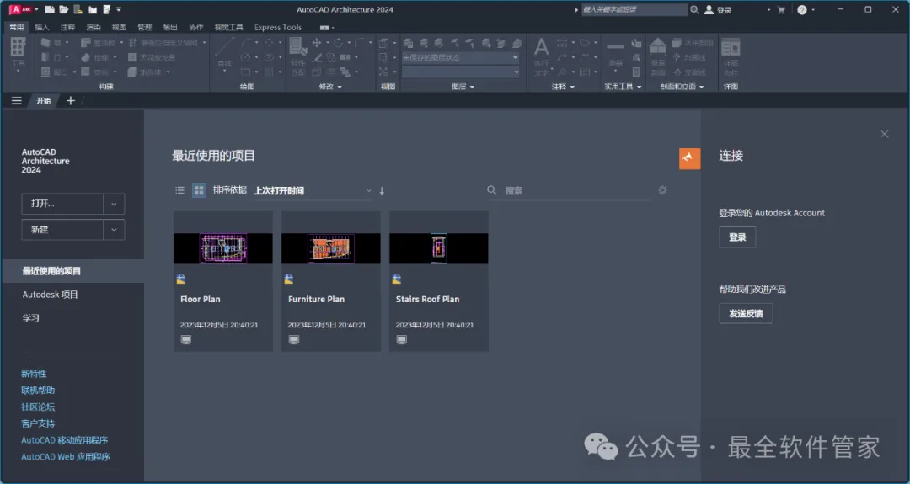Click the Rotate tool icon in 修改 panel
The height and width of the screenshot is (484, 910).
338,43
